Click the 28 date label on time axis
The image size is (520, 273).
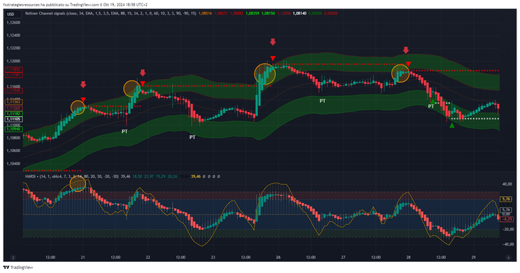[408, 258]
